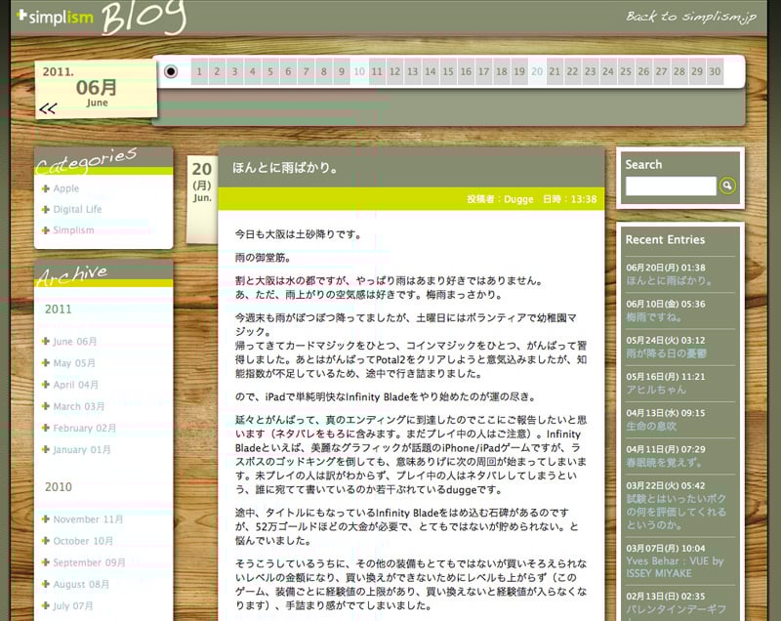Click plus icon beside November 11月 archive
This screenshot has height=621, width=781.
point(46,519)
